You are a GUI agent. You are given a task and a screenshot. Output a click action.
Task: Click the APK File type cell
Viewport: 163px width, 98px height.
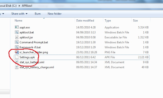click(110, 57)
